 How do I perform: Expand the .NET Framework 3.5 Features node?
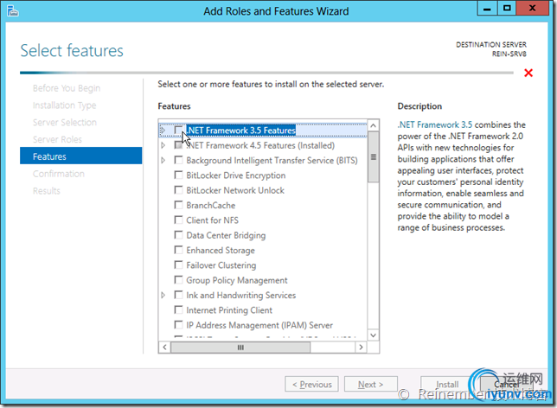coord(163,131)
